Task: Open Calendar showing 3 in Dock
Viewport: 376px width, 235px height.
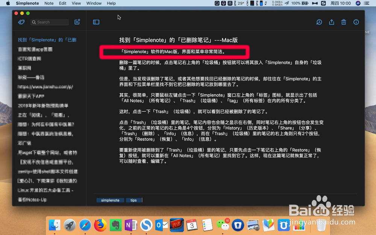Action: (x=192, y=225)
